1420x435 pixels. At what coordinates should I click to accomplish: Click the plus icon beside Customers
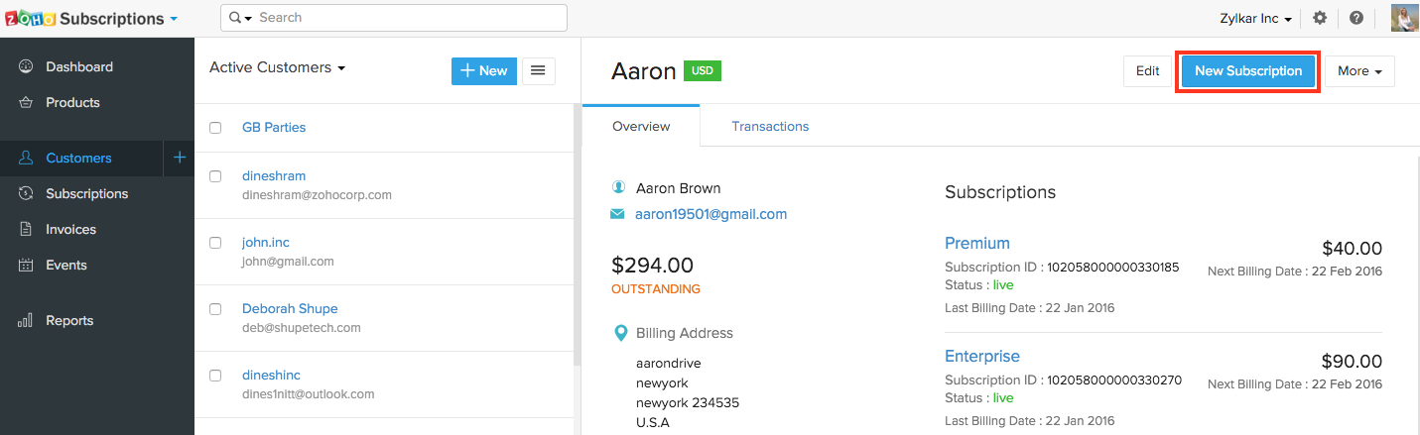[180, 158]
